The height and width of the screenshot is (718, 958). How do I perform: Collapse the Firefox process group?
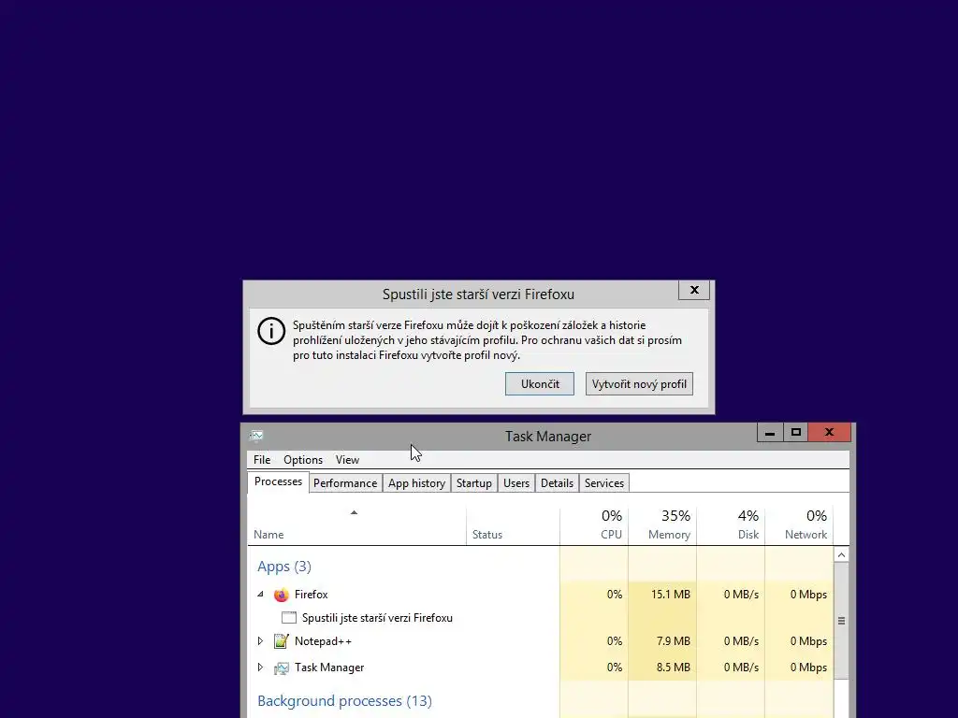260,594
